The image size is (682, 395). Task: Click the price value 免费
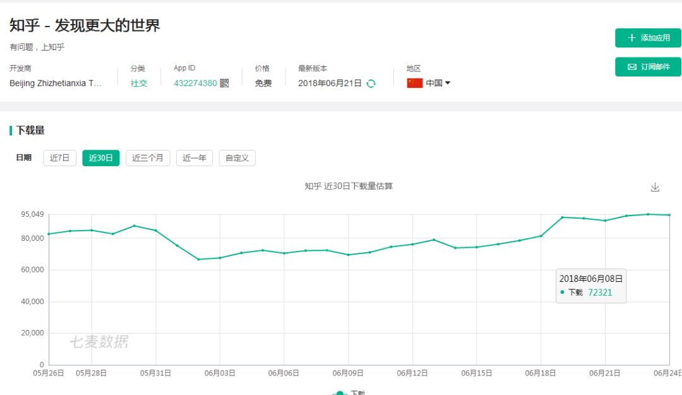(x=263, y=83)
